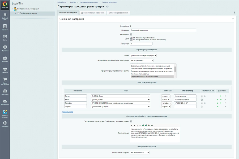Toggle the Активность checkbox

click(x=131, y=34)
